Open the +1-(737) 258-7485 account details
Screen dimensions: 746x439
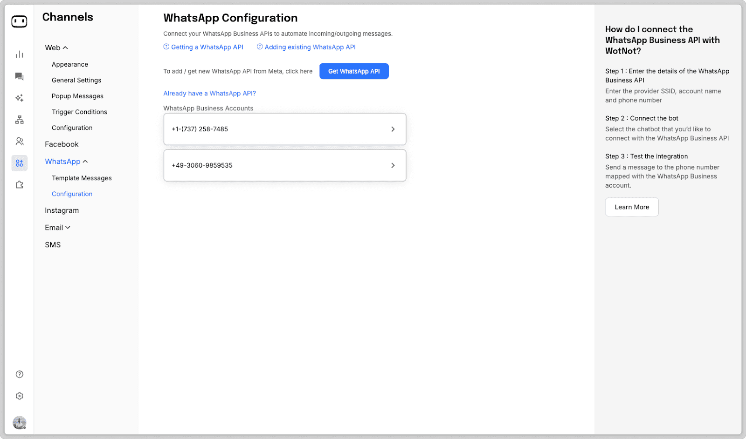click(285, 129)
